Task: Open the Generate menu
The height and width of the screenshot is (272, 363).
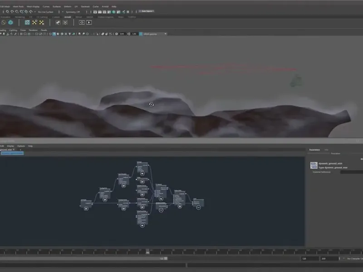Action: click(x=85, y=6)
